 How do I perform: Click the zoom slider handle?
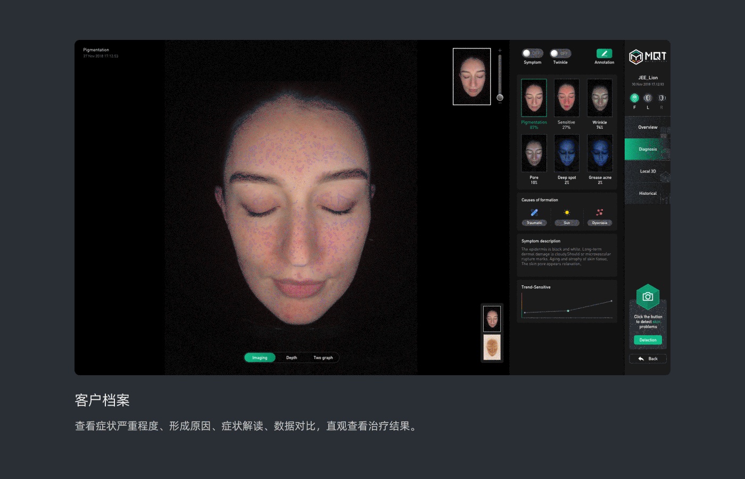(500, 97)
